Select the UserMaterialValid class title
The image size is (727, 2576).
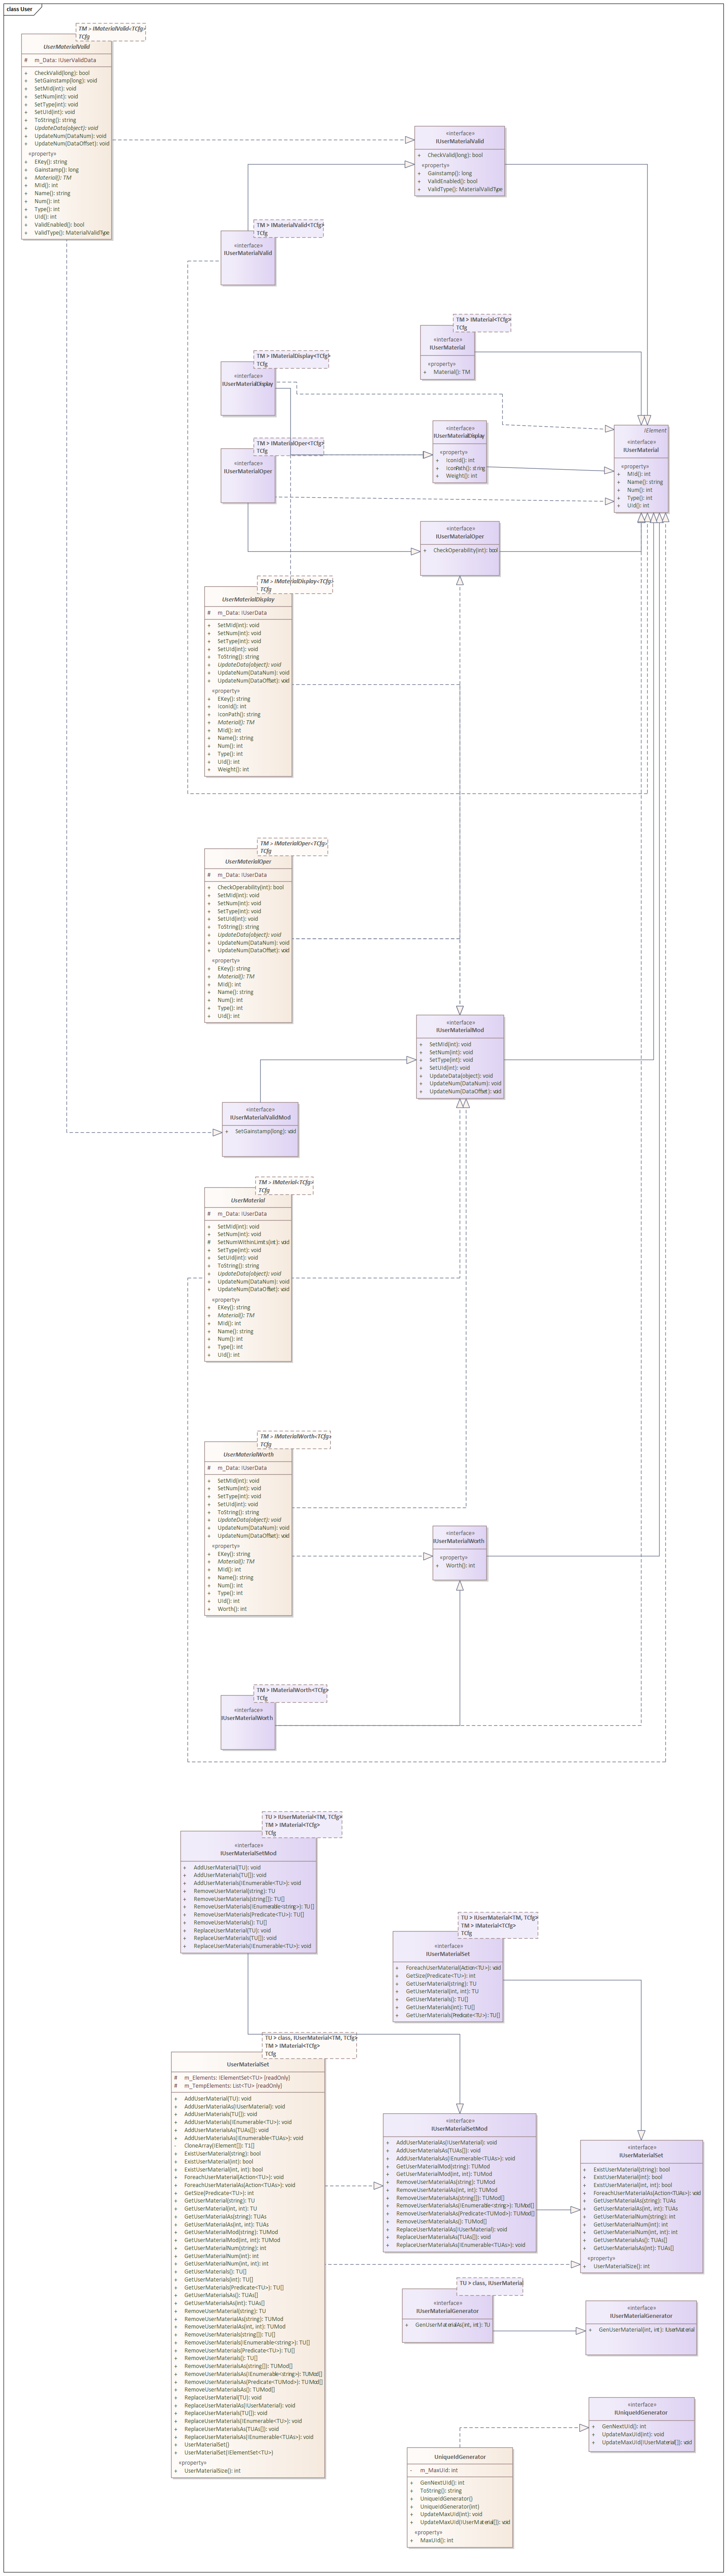pos(66,47)
